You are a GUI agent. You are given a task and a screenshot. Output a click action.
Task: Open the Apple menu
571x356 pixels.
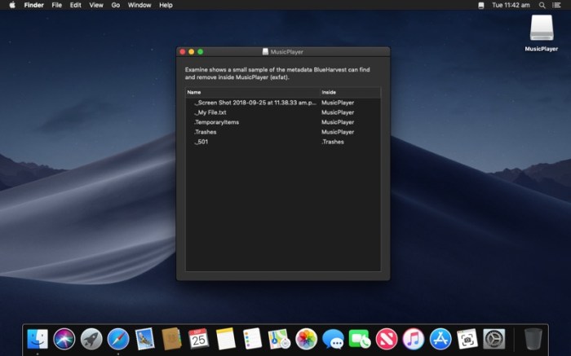pos(12,5)
